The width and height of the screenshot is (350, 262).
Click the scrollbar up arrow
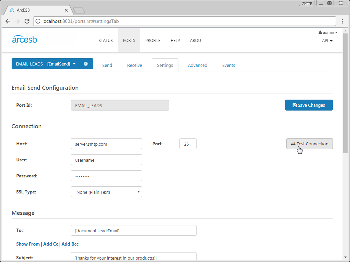pyautogui.click(x=345, y=31)
